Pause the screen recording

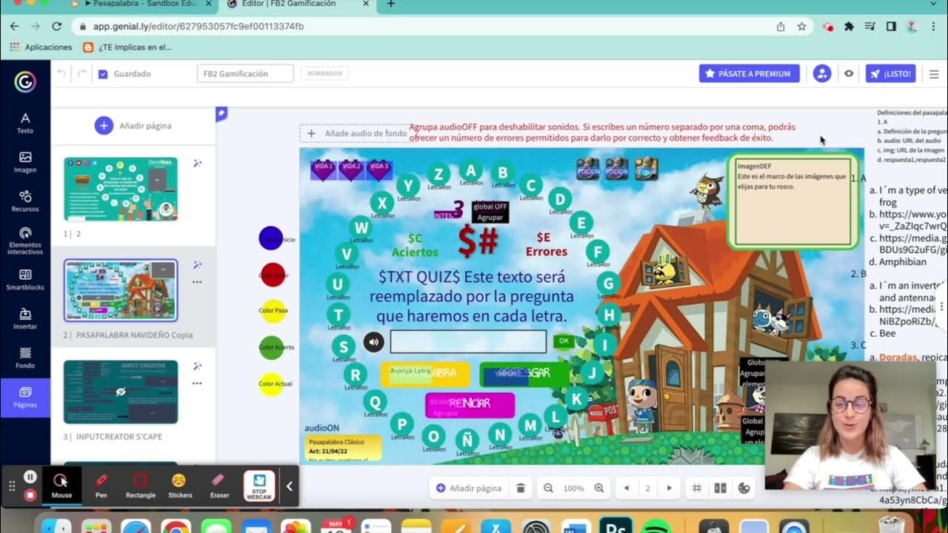coord(30,477)
